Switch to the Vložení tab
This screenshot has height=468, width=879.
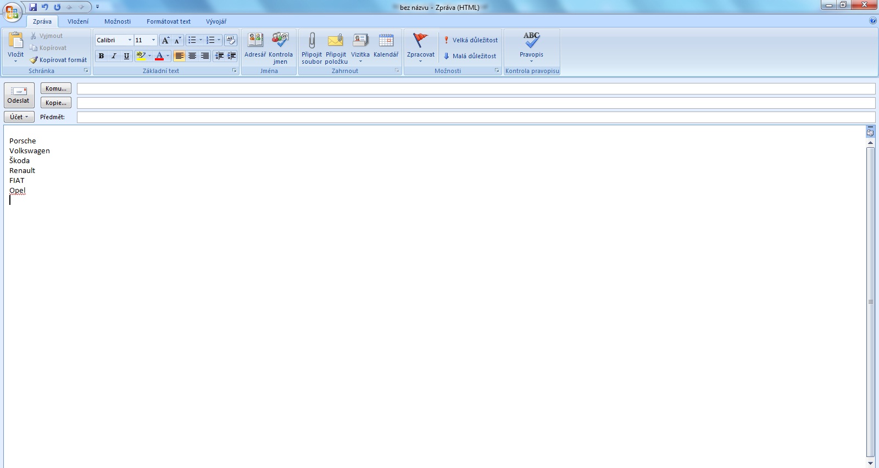coord(78,21)
